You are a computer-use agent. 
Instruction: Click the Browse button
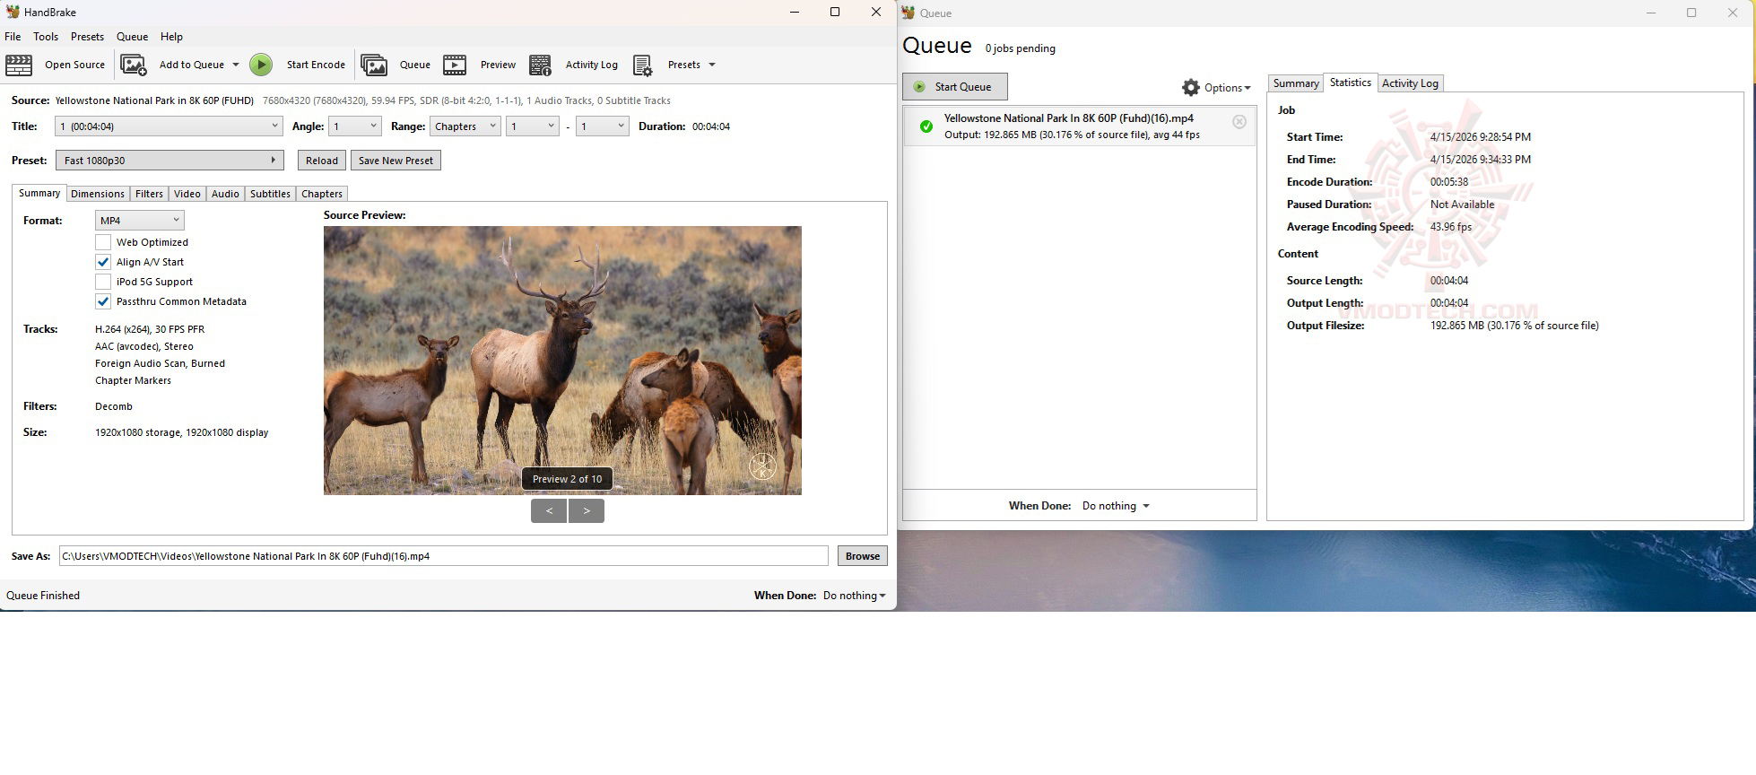tap(863, 556)
